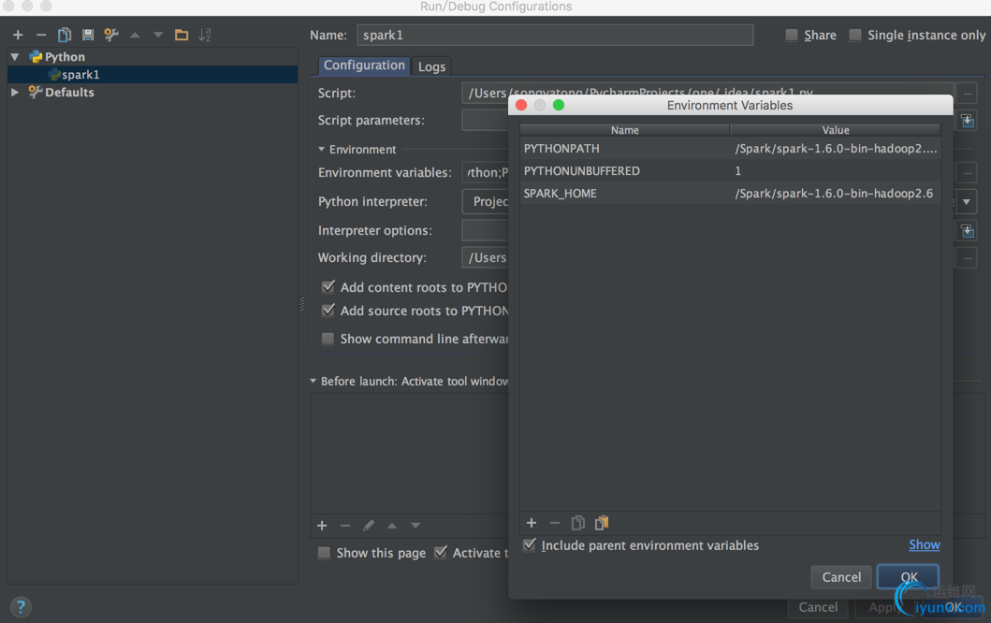The image size is (991, 623).
Task: Save configuration icon in left toolbar
Action: tap(88, 35)
